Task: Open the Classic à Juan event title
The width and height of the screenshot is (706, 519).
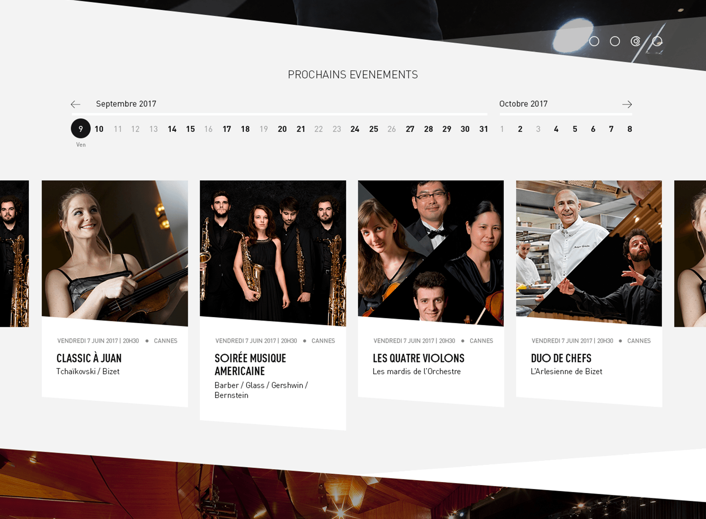Action: tap(89, 358)
